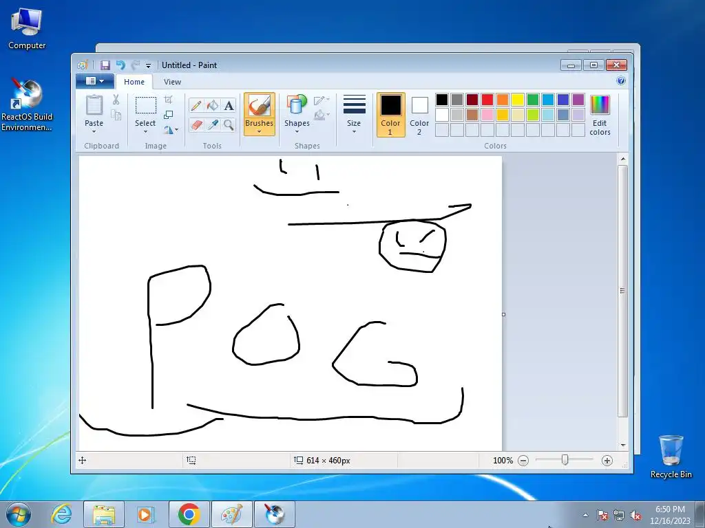Expand the Shape outline dropdown
This screenshot has height=528, width=705.
click(322, 100)
